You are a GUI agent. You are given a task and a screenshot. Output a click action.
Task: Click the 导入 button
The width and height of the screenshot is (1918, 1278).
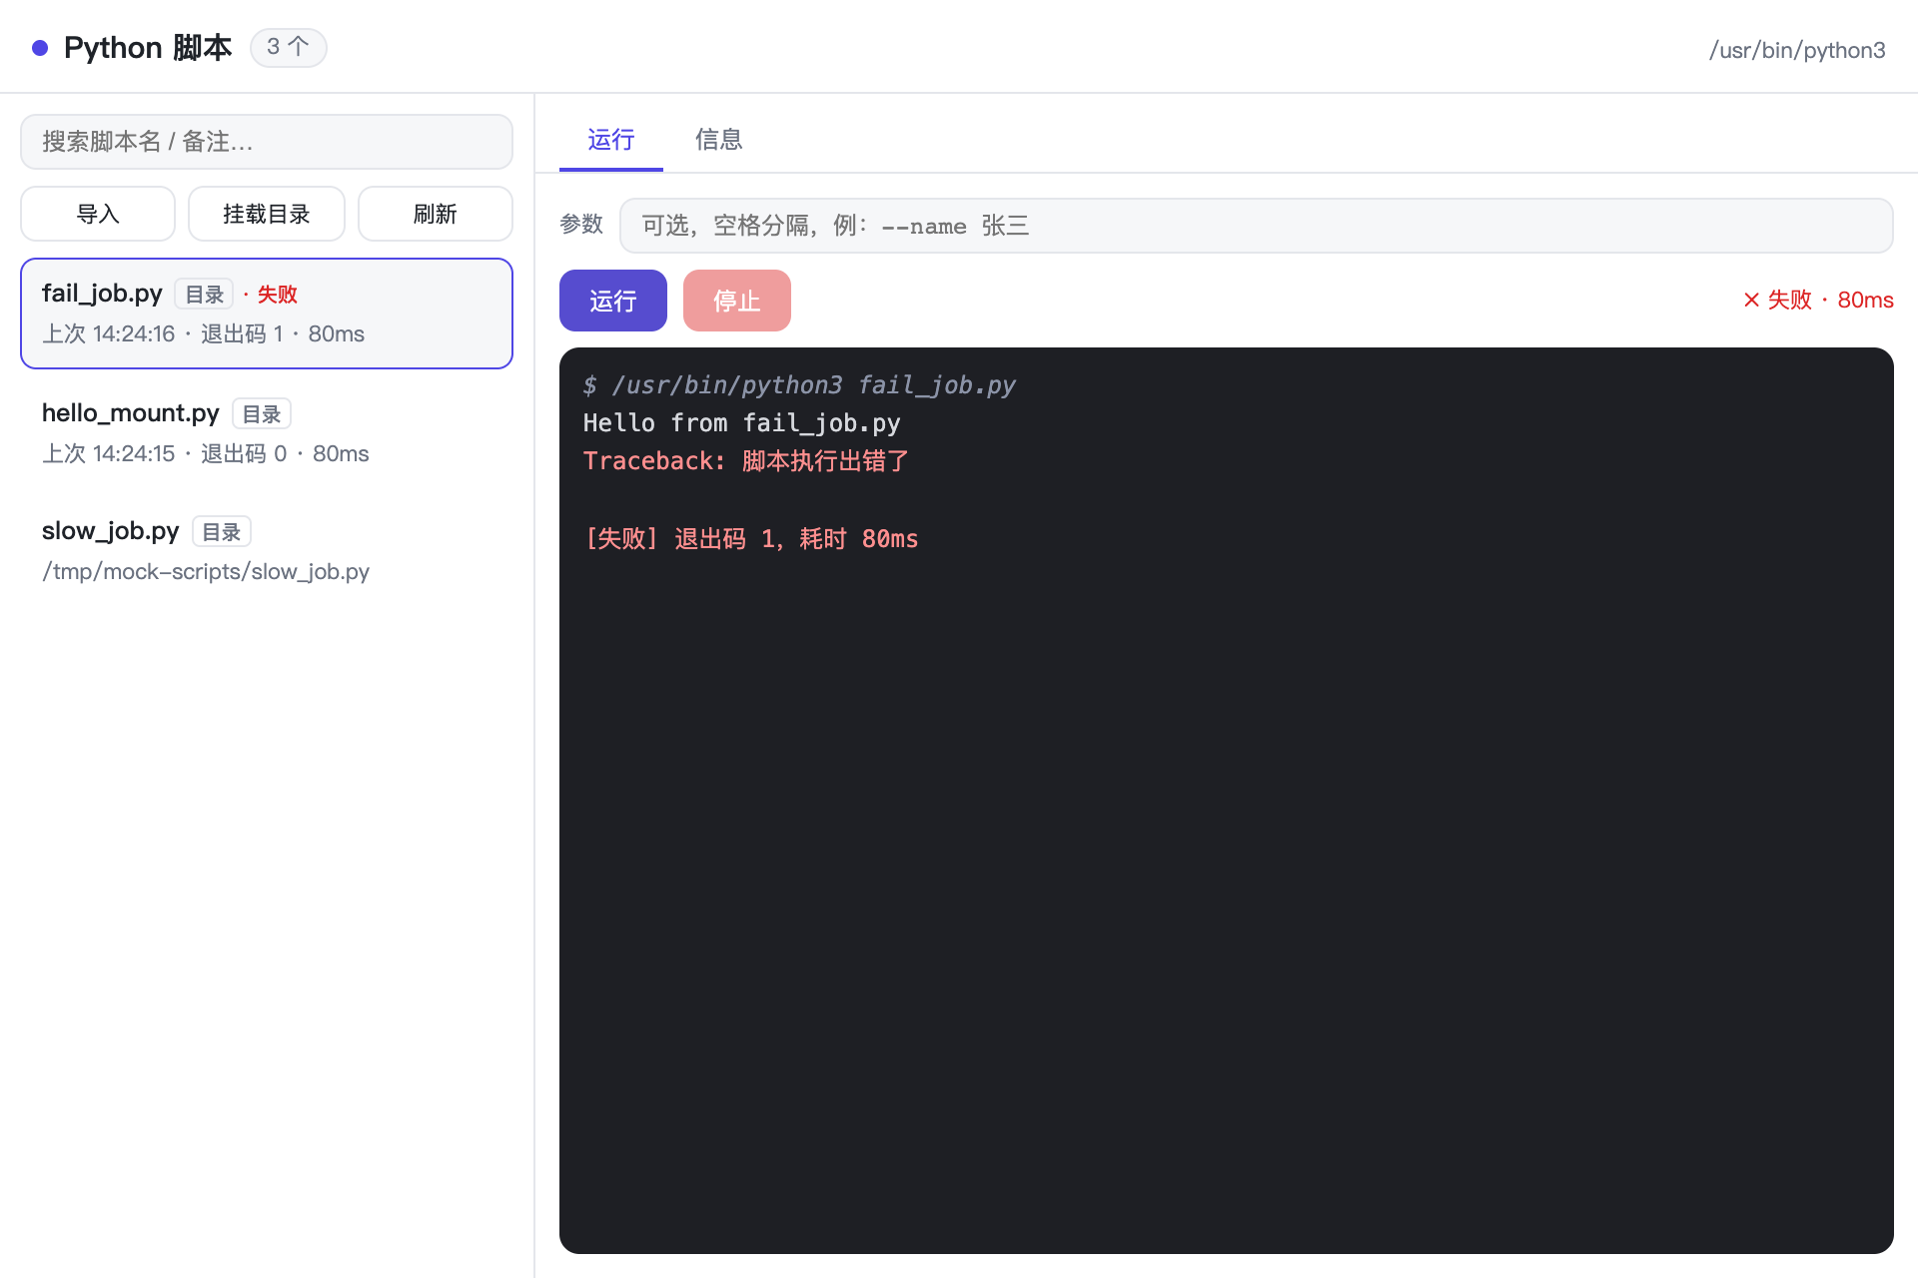pyautogui.click(x=98, y=214)
